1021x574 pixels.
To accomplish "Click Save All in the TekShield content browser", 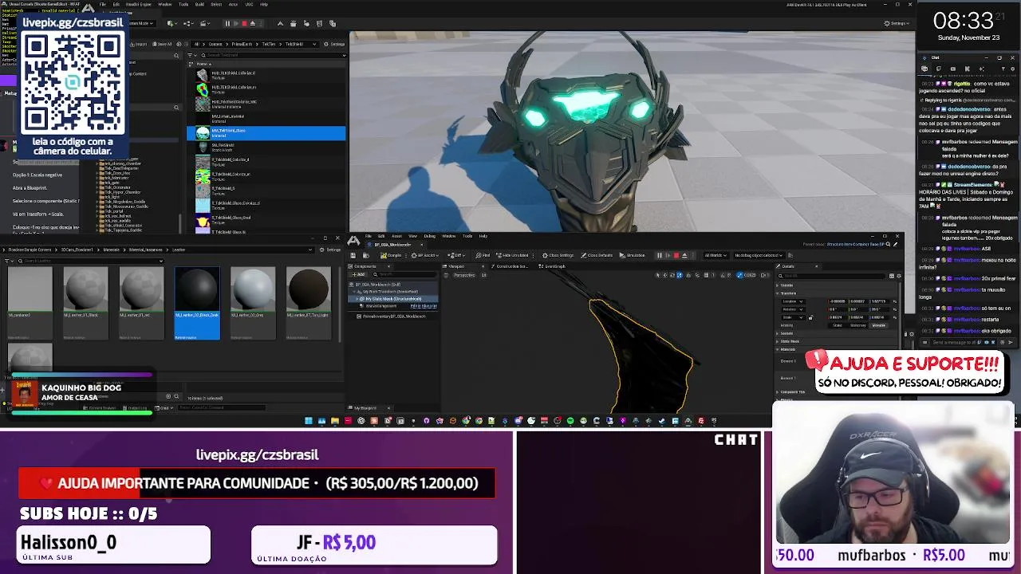I will point(162,44).
